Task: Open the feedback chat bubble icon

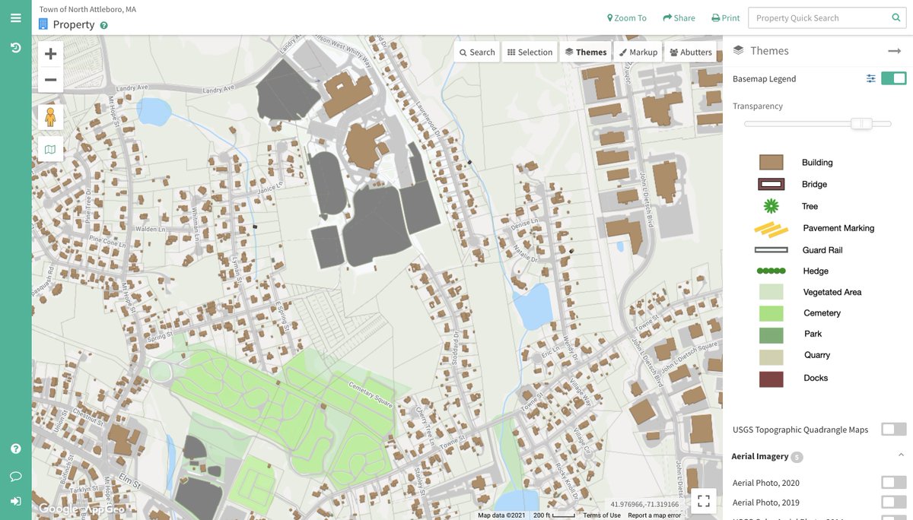Action: [15, 477]
